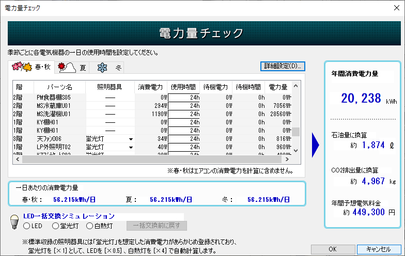Click the cherry blossom and maple leaf icon
The image size is (405, 256).
pyautogui.click(x=22, y=67)
